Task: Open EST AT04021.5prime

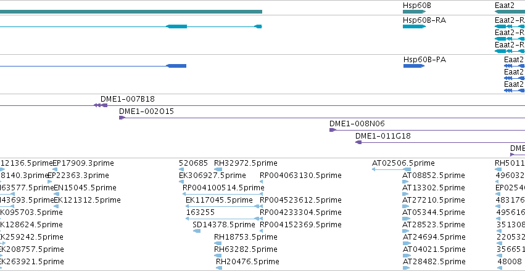Action: (434, 250)
